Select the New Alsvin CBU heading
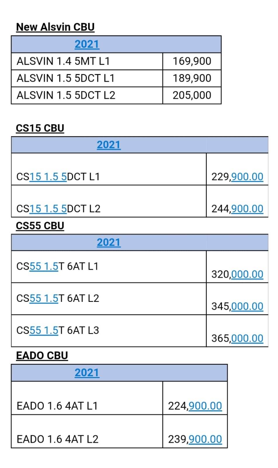 coord(55,27)
